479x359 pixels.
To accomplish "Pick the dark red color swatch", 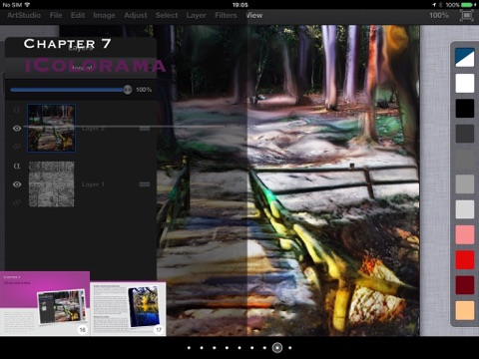I will pyautogui.click(x=465, y=285).
